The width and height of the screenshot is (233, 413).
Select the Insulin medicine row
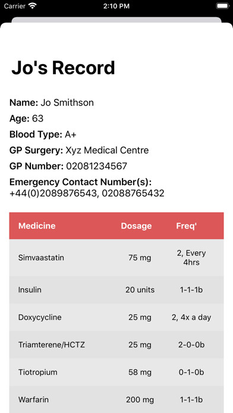click(x=116, y=290)
